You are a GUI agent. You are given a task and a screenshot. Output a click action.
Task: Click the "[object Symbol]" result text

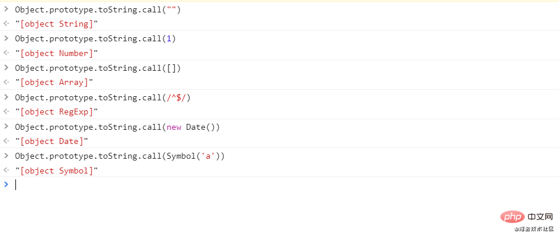click(56, 171)
